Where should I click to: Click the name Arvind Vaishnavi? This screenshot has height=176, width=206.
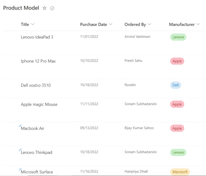point(137,37)
